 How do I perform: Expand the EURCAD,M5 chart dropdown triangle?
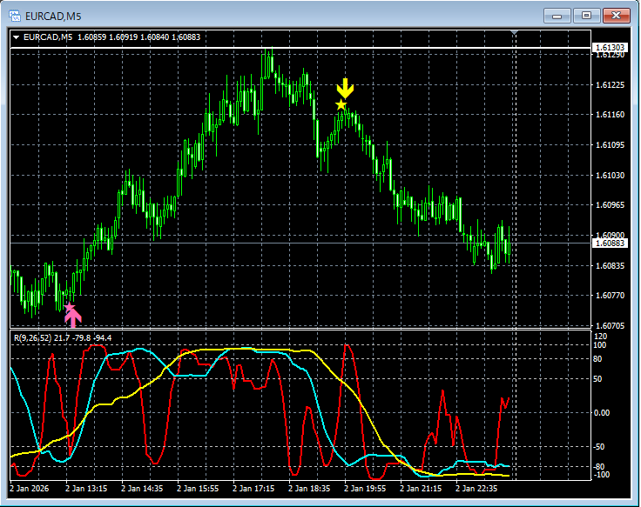coord(17,37)
